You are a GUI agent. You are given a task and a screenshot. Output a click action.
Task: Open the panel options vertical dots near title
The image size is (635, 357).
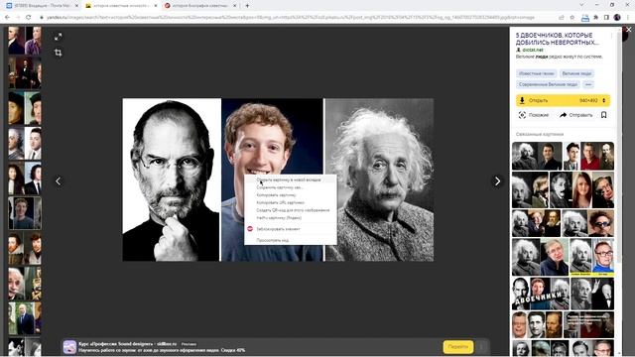tap(611, 36)
